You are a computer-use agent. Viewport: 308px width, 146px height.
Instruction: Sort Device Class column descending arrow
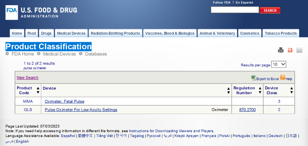[x=291, y=93]
